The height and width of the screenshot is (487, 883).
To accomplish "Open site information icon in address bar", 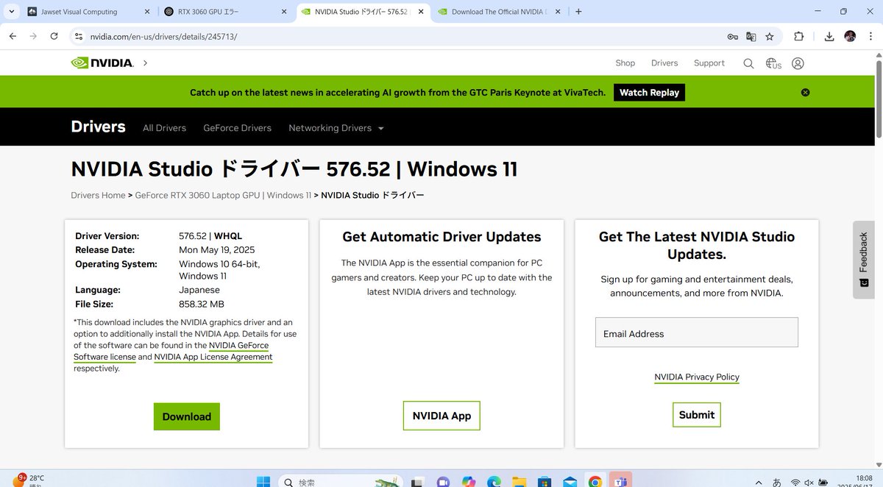I will pos(79,36).
